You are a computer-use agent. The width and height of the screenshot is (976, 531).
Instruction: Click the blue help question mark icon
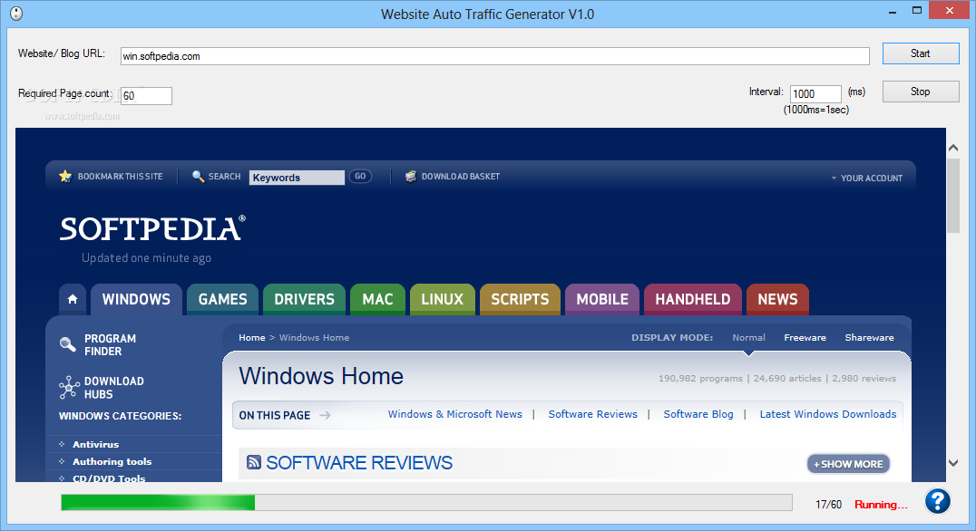tap(937, 500)
